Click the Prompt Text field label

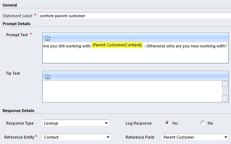pos(17,35)
